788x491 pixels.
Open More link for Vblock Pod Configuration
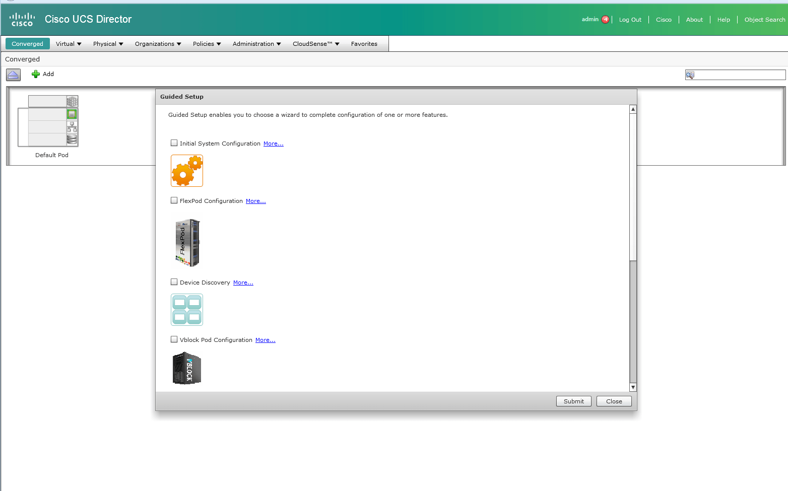coord(266,340)
